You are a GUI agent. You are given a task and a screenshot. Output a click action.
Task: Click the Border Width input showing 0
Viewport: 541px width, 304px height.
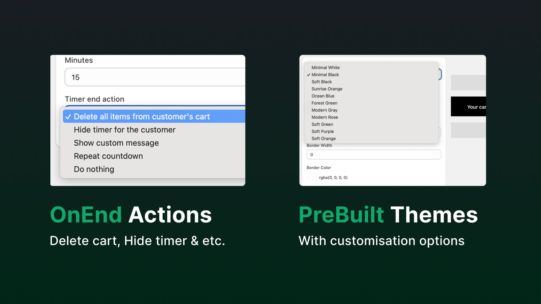point(373,154)
